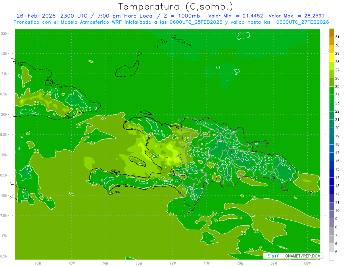Screen dimensions: 345x267
Task: Click the '75W' longitude label
Action: tap(72, 263)
